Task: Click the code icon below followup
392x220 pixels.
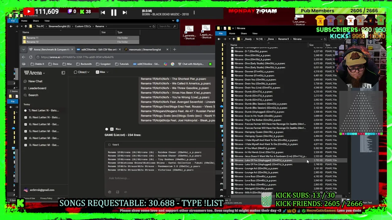Action: coord(126,192)
